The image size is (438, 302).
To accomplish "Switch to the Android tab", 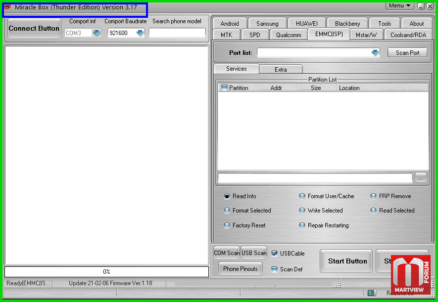I will (x=230, y=23).
